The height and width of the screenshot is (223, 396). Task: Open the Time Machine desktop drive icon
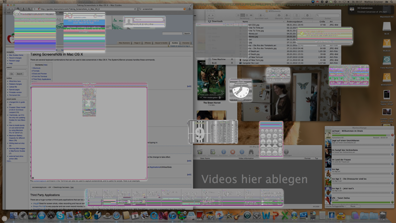point(386,61)
